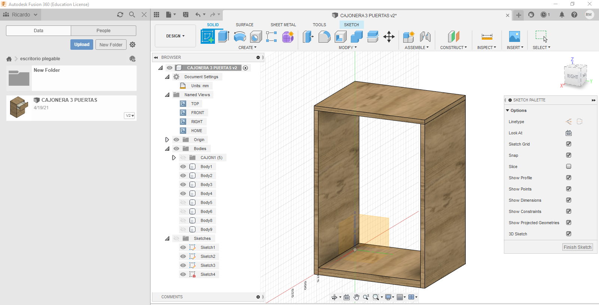Viewport: 599px width, 305px height.
Task: Open the SHEET METAL tab
Action: point(283,25)
